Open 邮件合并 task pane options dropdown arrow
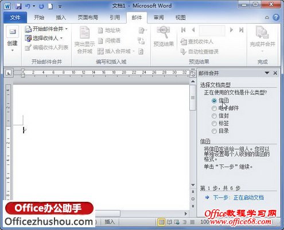Screen dimensions: 284x230 coord(267,73)
